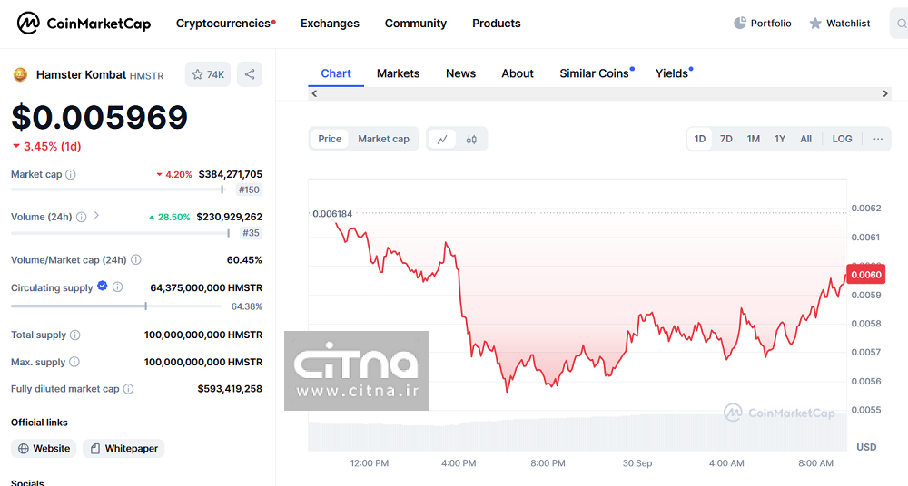The height and width of the screenshot is (486, 908).
Task: Switch to the Markets tab
Action: tap(398, 73)
